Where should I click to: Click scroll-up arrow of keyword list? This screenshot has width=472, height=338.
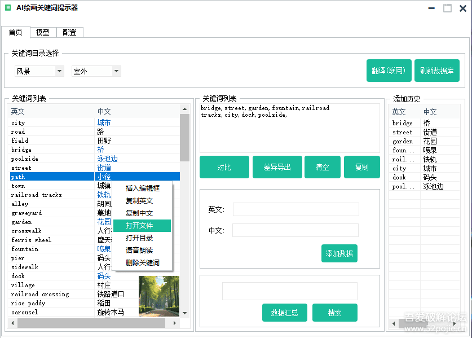[x=184, y=109]
